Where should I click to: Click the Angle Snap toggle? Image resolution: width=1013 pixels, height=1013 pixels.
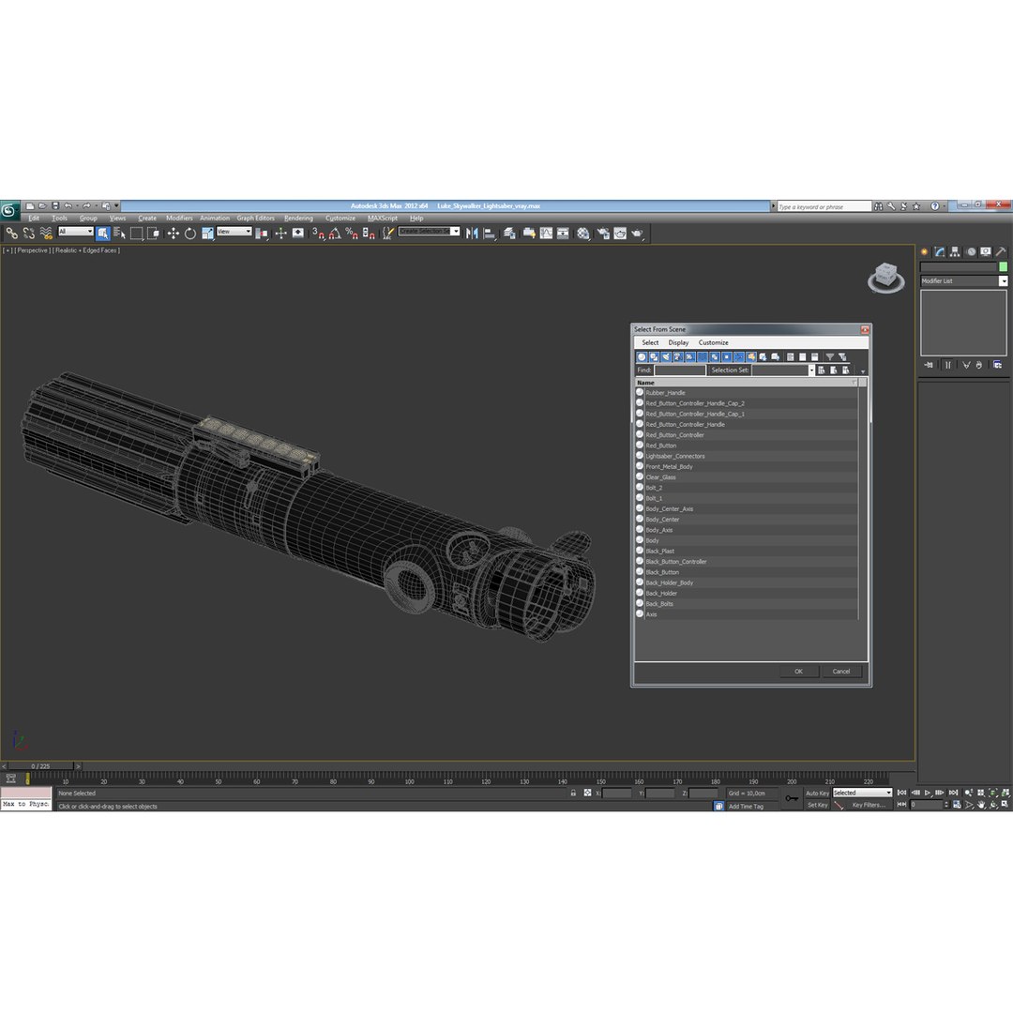(x=335, y=234)
